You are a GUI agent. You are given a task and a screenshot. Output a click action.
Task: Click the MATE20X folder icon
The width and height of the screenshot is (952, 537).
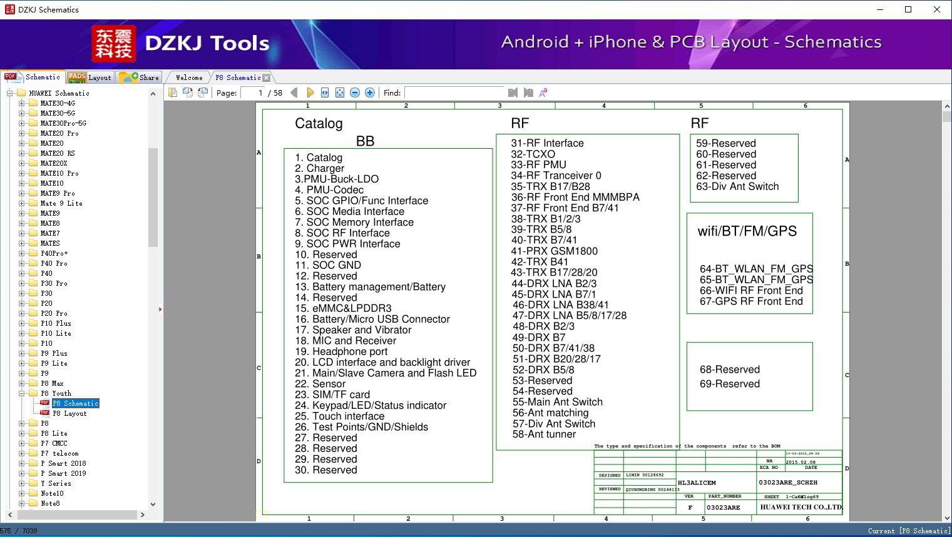(33, 163)
